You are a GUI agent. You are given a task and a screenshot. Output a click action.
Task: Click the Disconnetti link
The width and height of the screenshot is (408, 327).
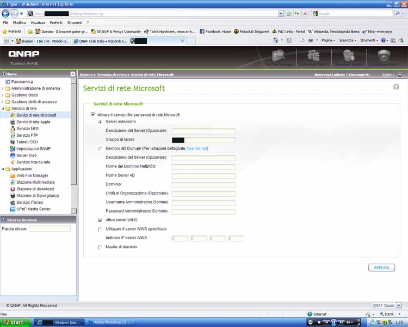tap(359, 75)
